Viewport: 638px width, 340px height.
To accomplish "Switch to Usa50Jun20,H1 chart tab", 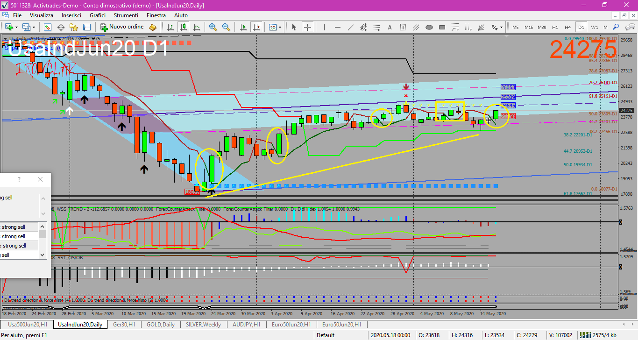I will tap(28, 325).
